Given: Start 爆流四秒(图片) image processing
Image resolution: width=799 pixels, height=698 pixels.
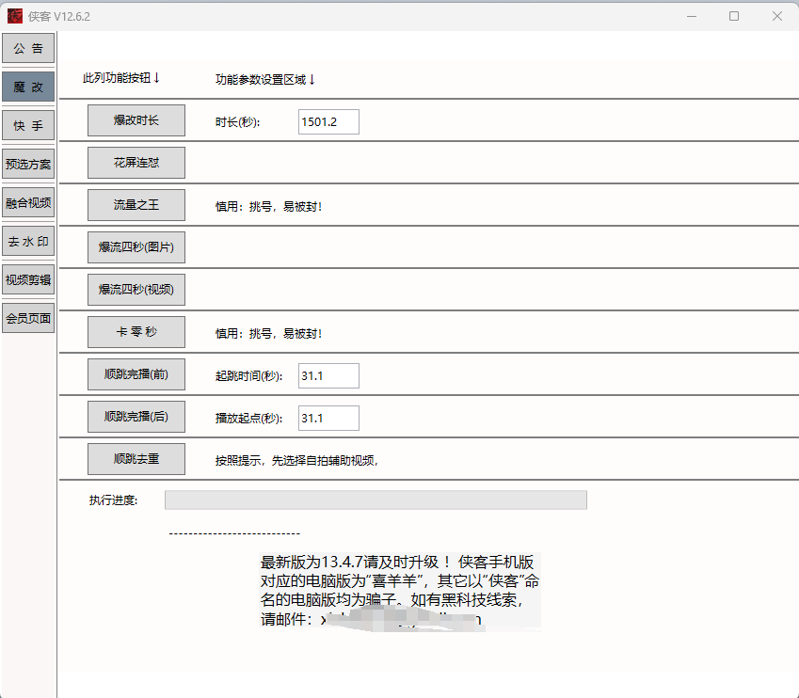Looking at the screenshot, I should pyautogui.click(x=136, y=247).
